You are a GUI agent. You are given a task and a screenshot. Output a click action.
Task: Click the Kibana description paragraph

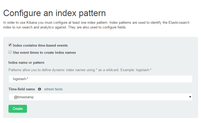96,25
